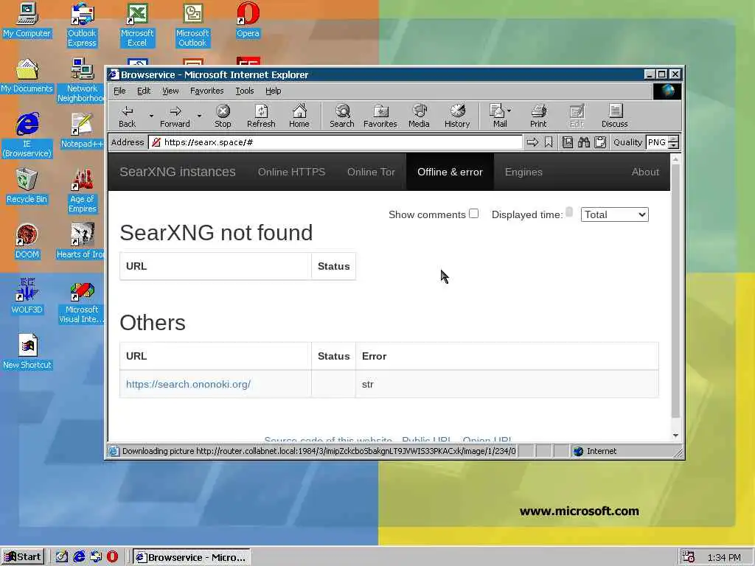755x566 pixels.
Task: Open the About page link
Action: (x=644, y=172)
